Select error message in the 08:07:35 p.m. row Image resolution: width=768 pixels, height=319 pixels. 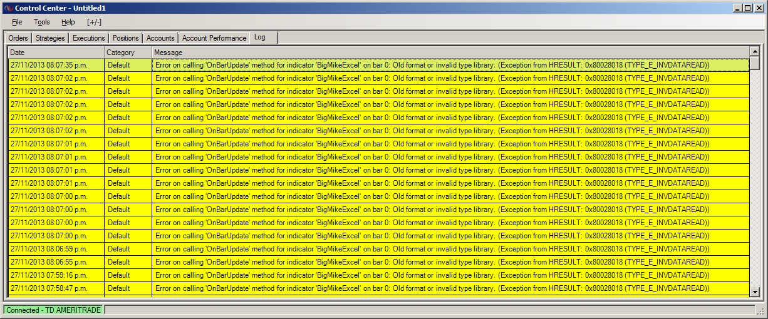(x=450, y=65)
